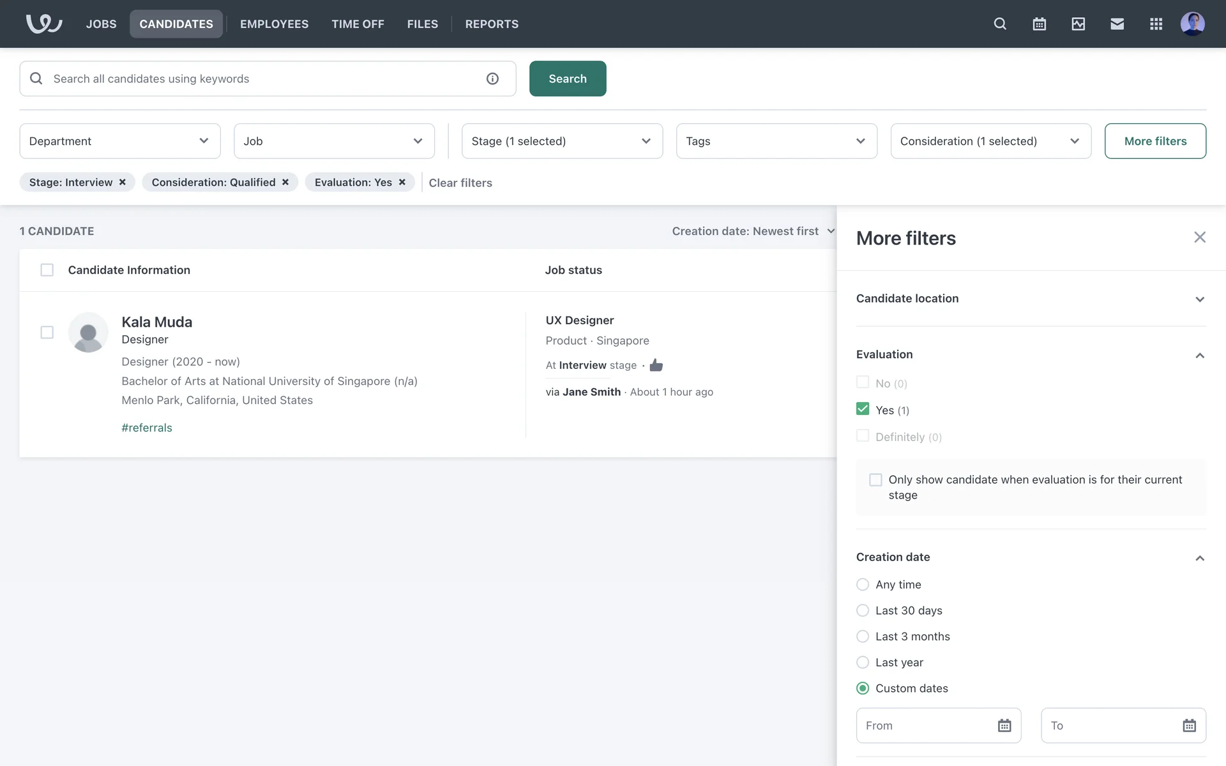Select Kala Muda's candidate checkbox
1226x766 pixels.
click(x=47, y=333)
